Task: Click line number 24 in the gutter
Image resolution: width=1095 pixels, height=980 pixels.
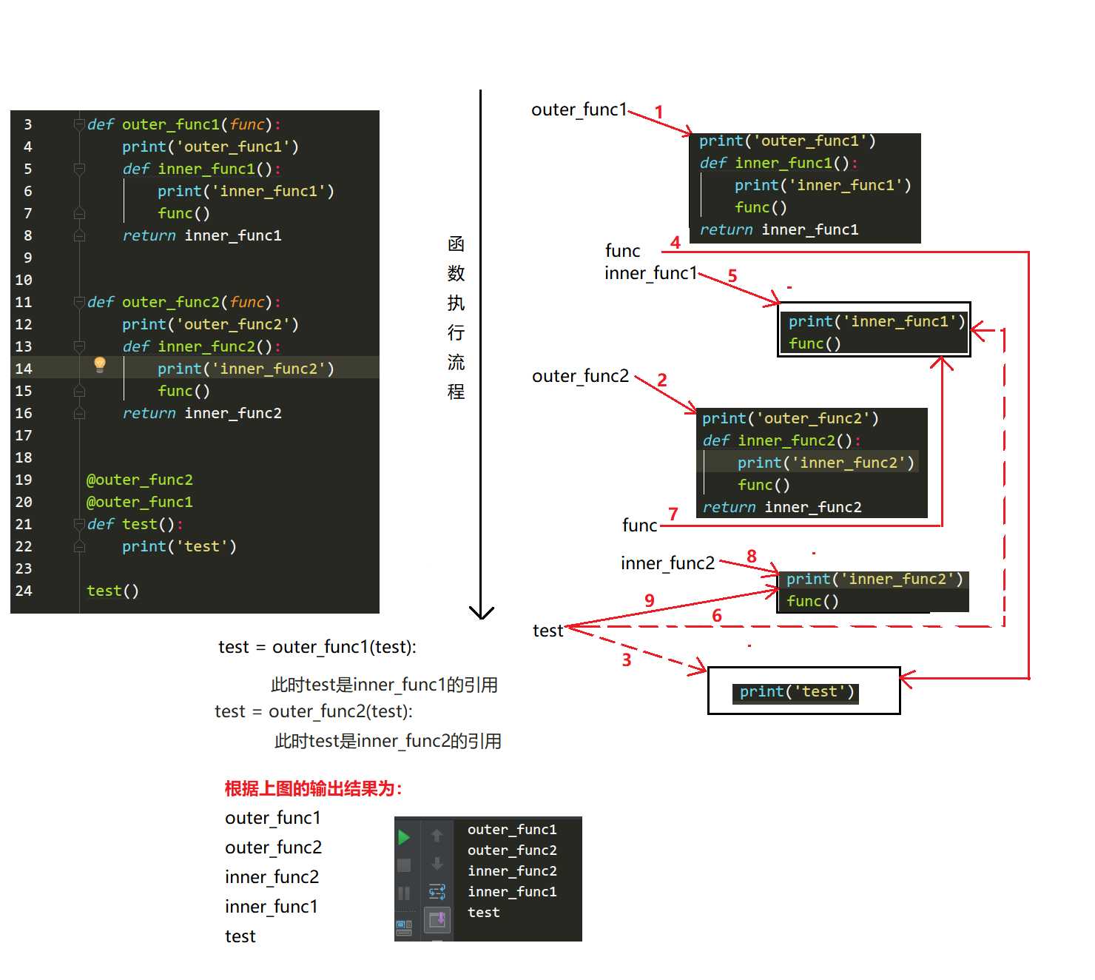Action: tap(24, 591)
